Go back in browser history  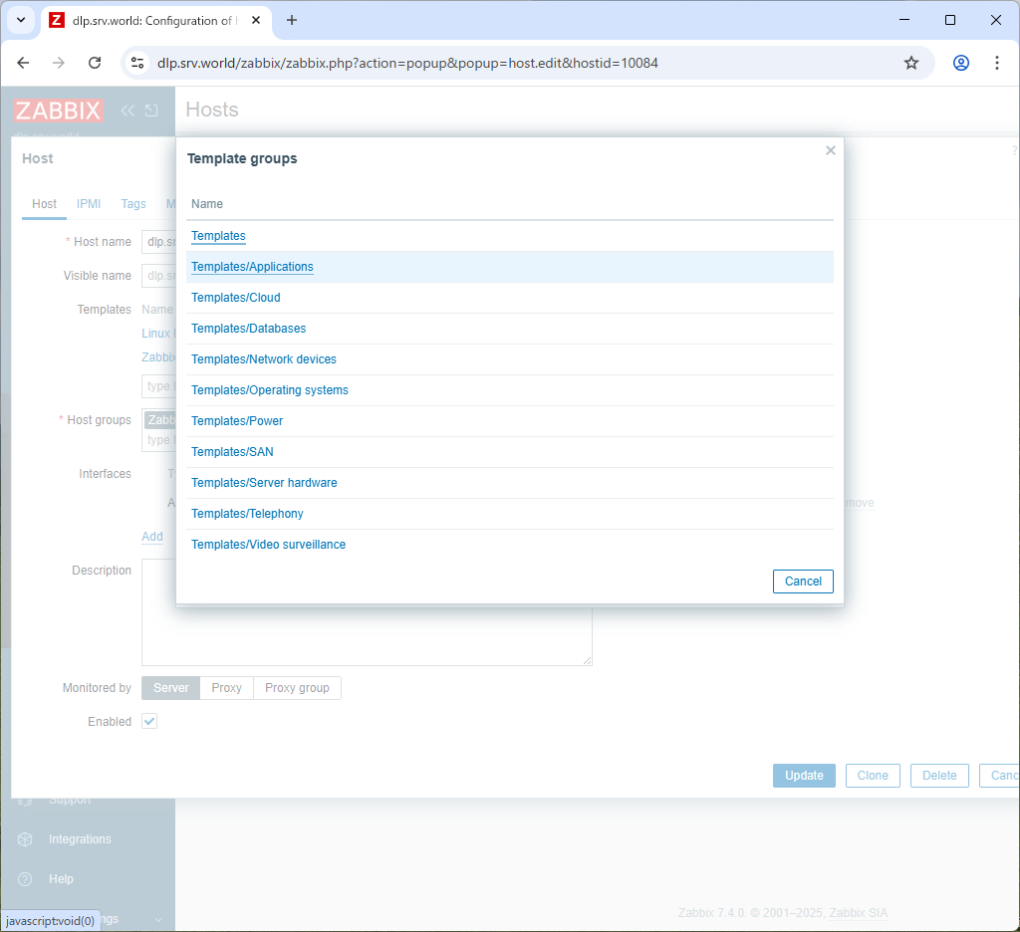(x=24, y=63)
